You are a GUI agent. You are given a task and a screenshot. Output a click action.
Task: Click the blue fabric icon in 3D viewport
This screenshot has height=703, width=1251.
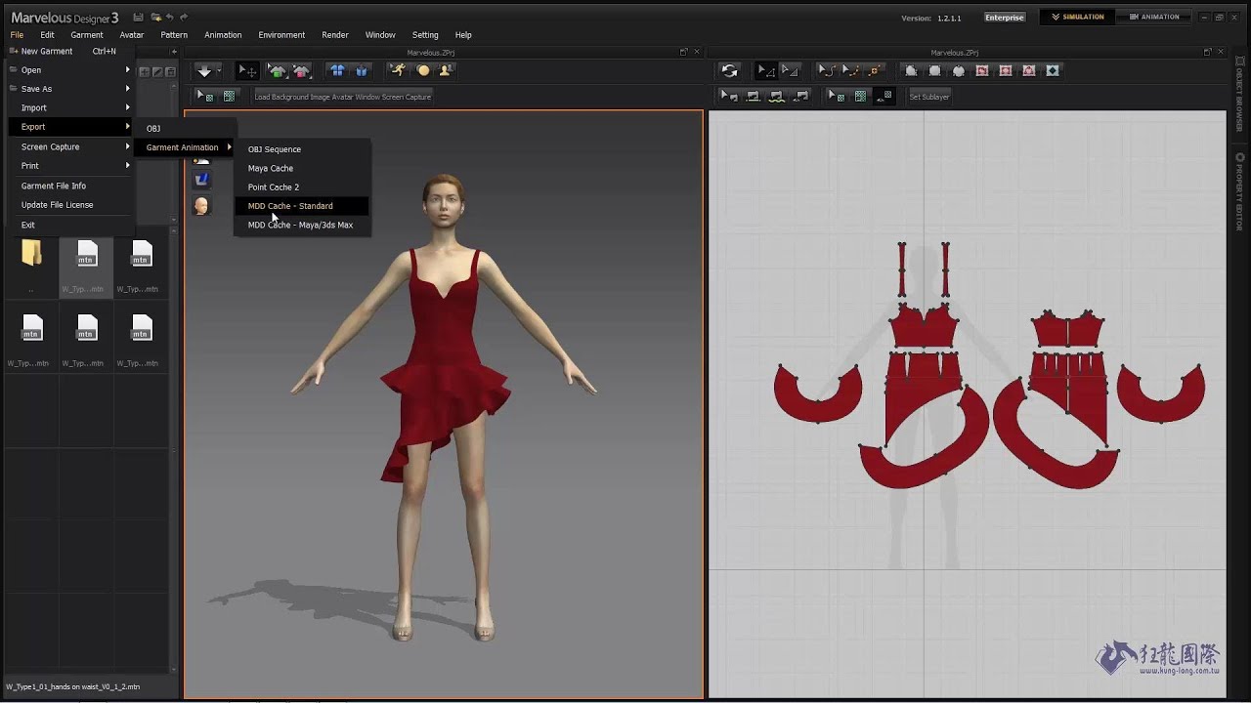201,180
